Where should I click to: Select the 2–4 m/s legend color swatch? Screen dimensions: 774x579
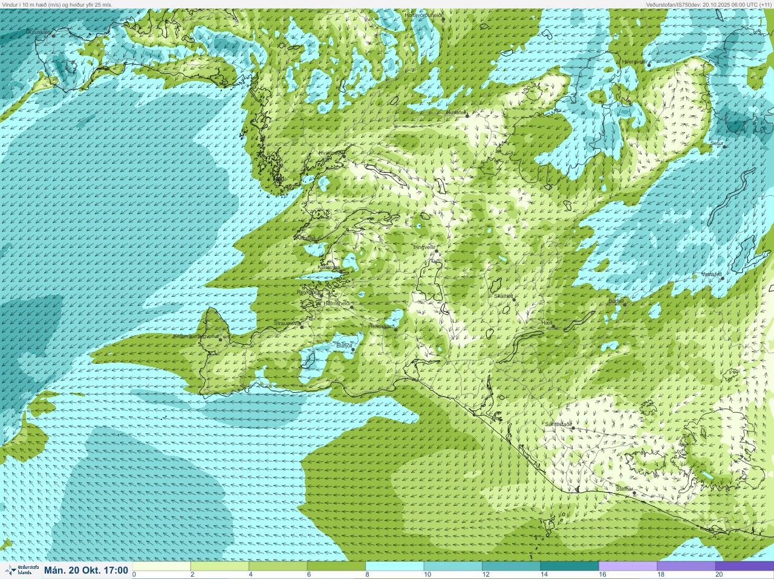pyautogui.click(x=220, y=566)
